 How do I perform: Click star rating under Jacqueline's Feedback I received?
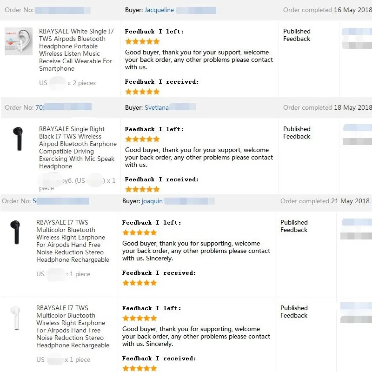click(x=142, y=92)
